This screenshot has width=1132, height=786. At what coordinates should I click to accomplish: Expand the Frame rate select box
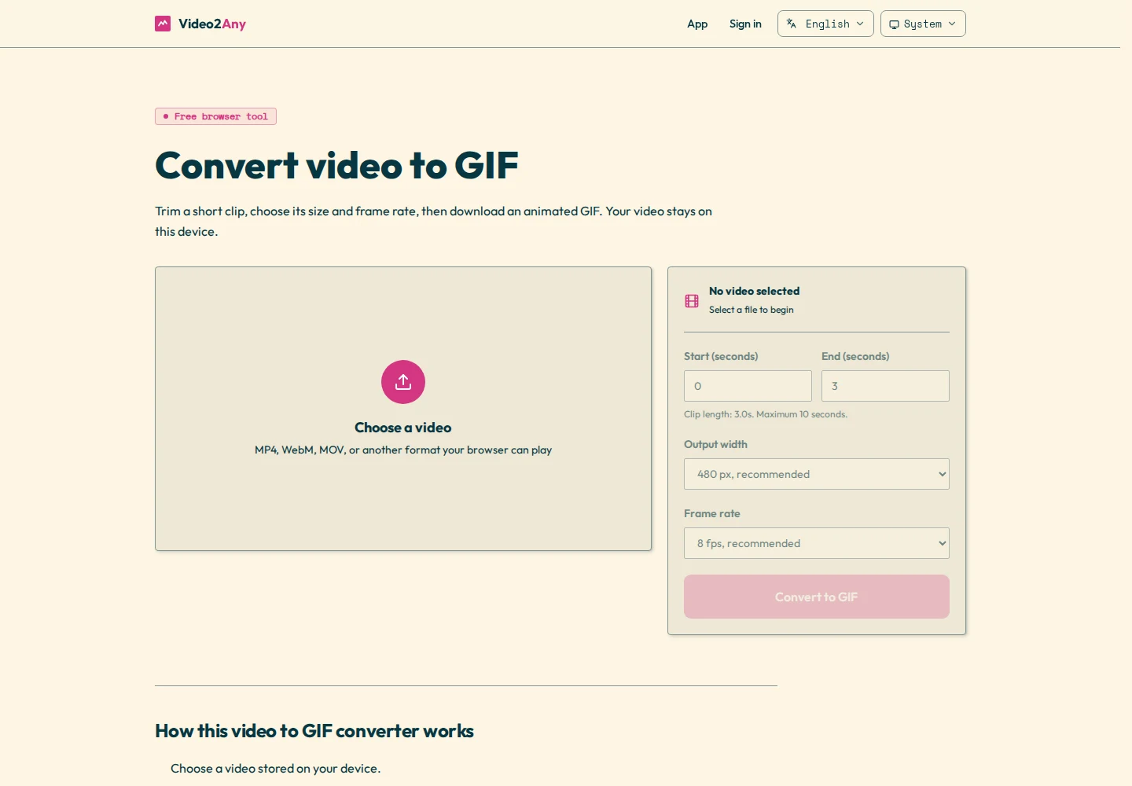pos(817,543)
